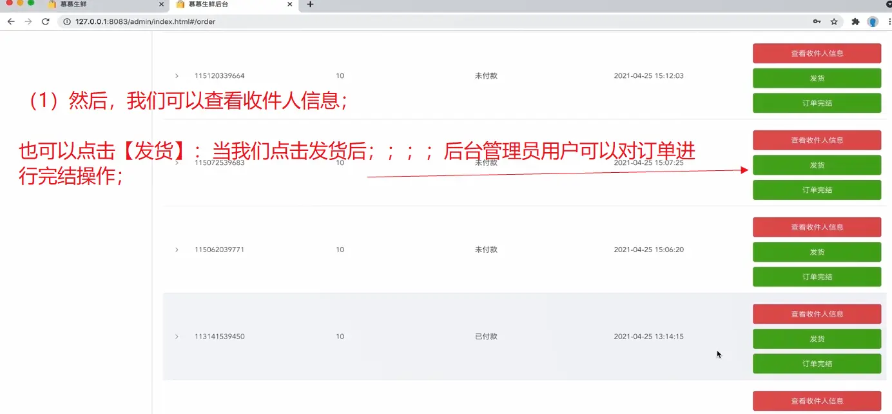The height and width of the screenshot is (414, 892).
Task: Click timestamp 2021-04-25 15:12:03
Action: tap(649, 76)
